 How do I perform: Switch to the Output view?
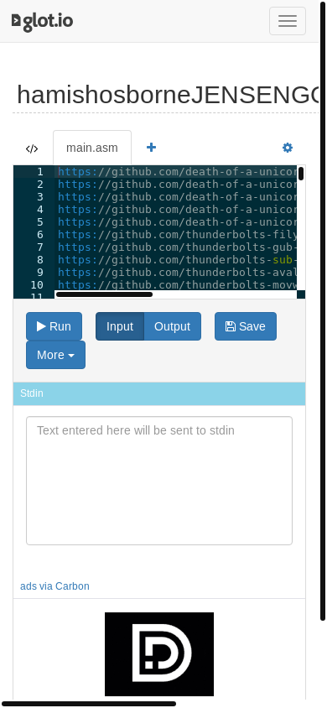click(172, 326)
